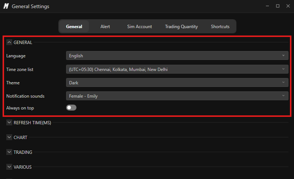The width and height of the screenshot is (294, 179).
Task: Expand the REFRESH TIME(MS) section
Action: (9, 122)
